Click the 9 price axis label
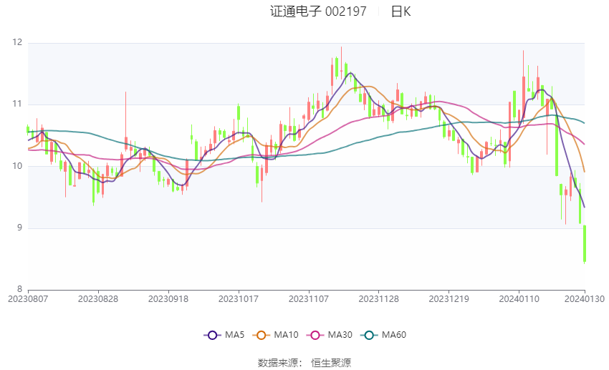The width and height of the screenshot is (609, 370). 19,228
